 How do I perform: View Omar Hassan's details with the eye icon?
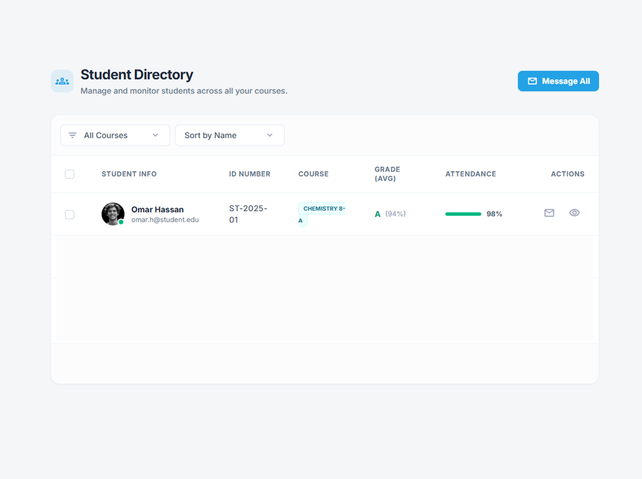tap(574, 213)
